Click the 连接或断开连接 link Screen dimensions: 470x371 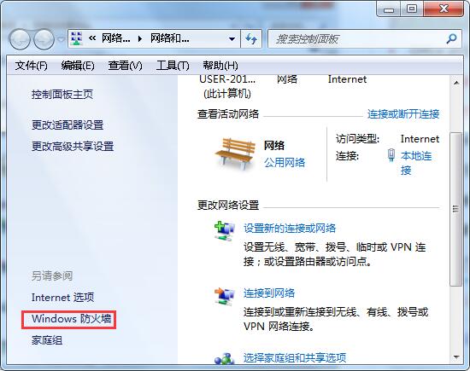[403, 113]
